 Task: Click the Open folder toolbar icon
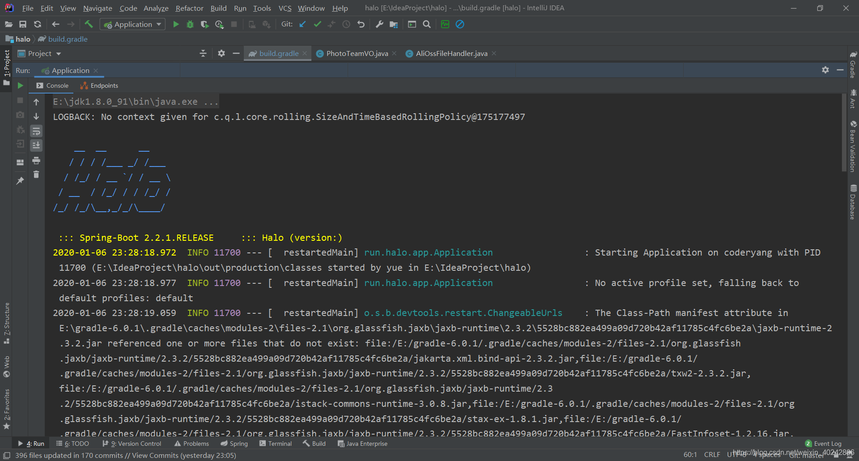9,24
